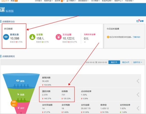Open the 提醒 envelope notification icon

[138, 21]
